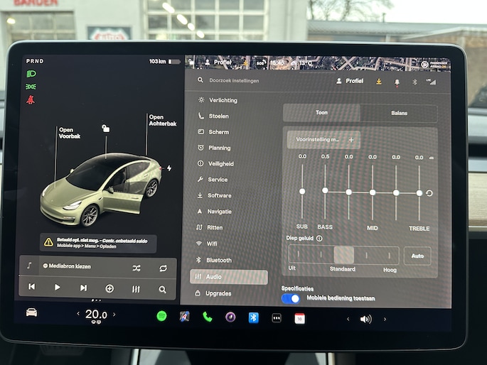Open the Spotify app in the dock
The width and height of the screenshot is (487, 365).
point(161,317)
